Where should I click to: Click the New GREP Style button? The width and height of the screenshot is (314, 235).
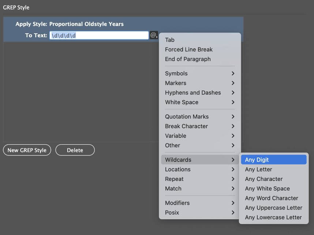(x=27, y=150)
